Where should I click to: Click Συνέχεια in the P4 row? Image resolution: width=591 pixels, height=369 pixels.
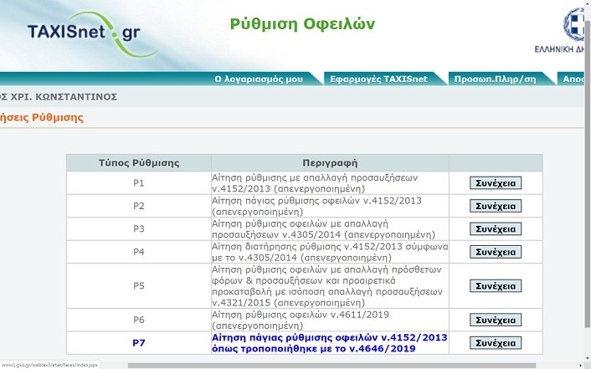click(x=495, y=252)
